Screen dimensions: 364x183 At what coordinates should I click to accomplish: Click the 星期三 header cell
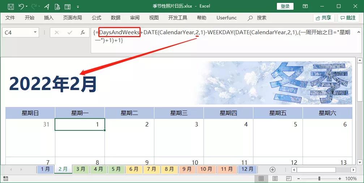179,113
